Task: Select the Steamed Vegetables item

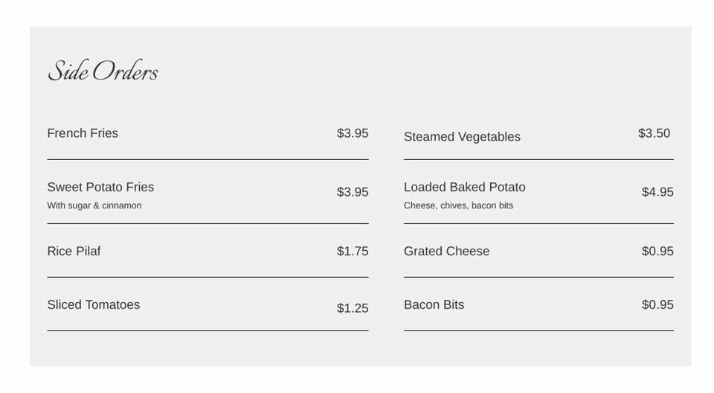Action: pyautogui.click(x=462, y=137)
